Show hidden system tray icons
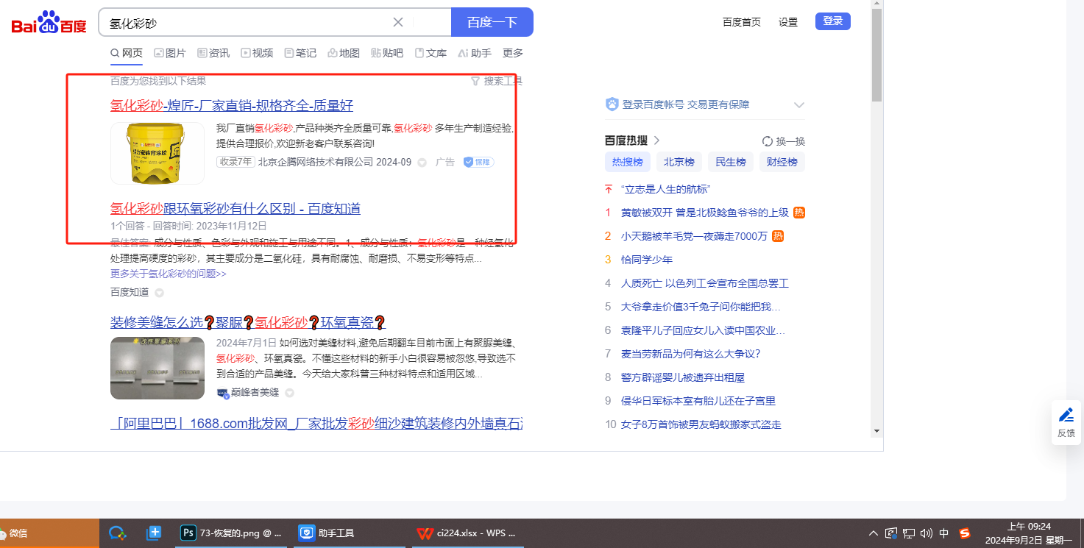This screenshot has height=548, width=1084. [x=873, y=533]
